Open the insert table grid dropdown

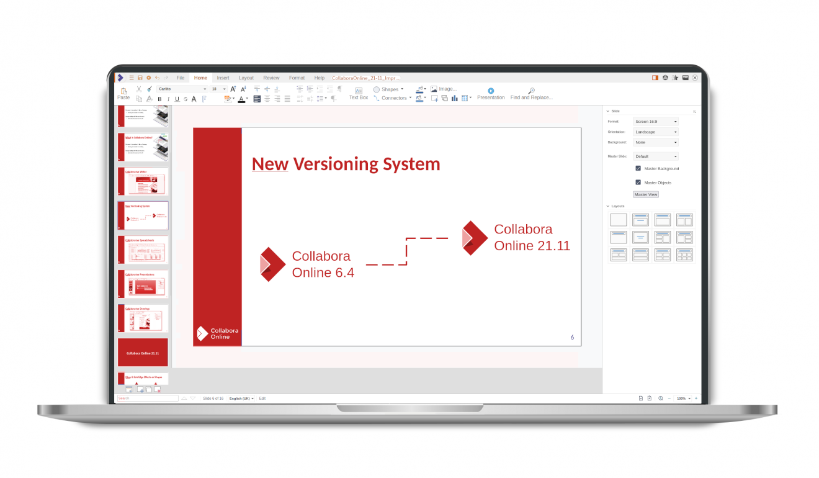tap(467, 98)
